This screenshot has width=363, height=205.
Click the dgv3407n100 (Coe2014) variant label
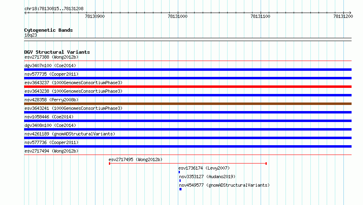pyautogui.click(x=50, y=65)
